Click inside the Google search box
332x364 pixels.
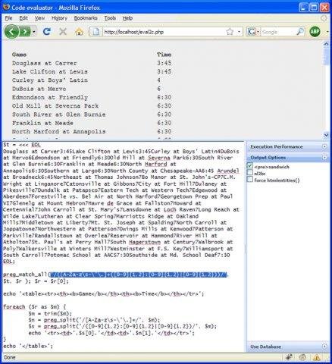pos(278,32)
